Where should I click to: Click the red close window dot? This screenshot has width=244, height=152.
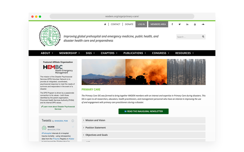click(x=32, y=17)
